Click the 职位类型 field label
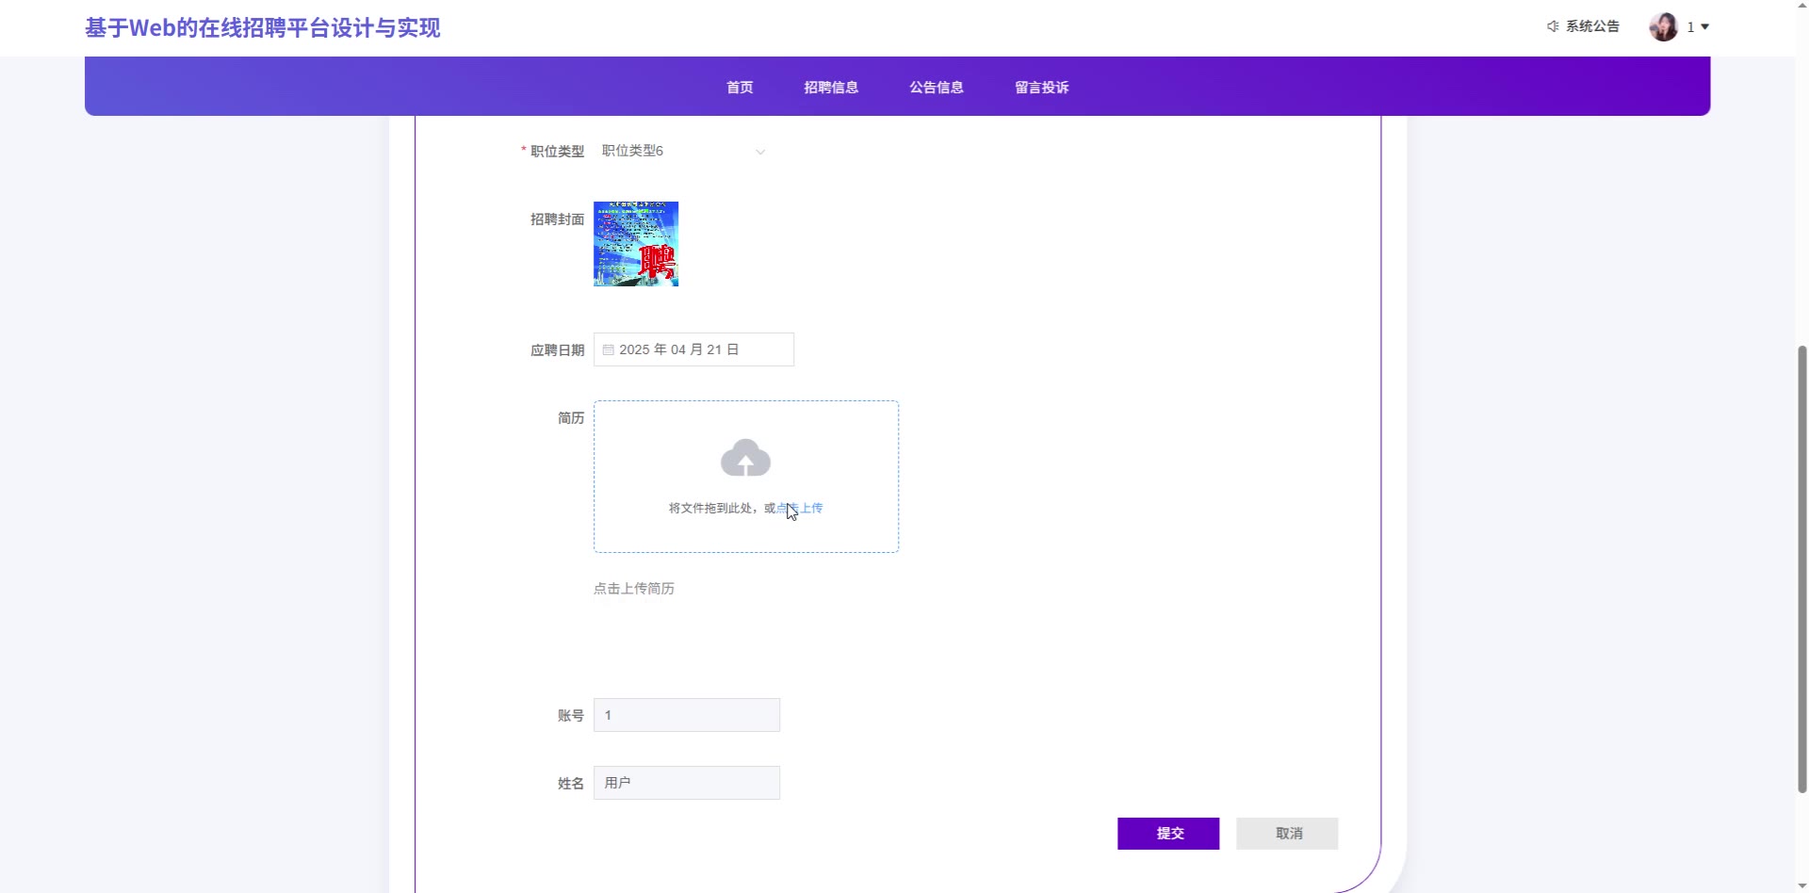Viewport: 1809px width, 893px height. 557,152
